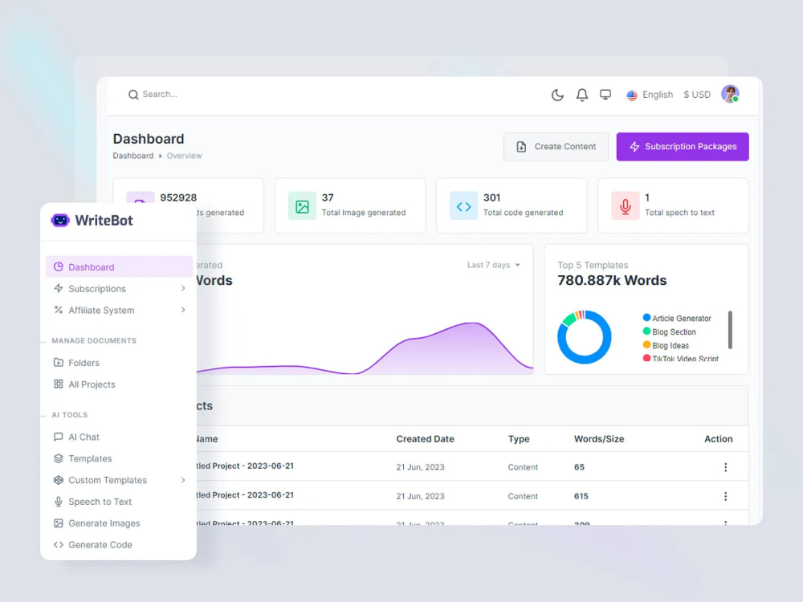Click the Overview breadcrumb link
Screen dimensions: 803x602
pyautogui.click(x=184, y=156)
